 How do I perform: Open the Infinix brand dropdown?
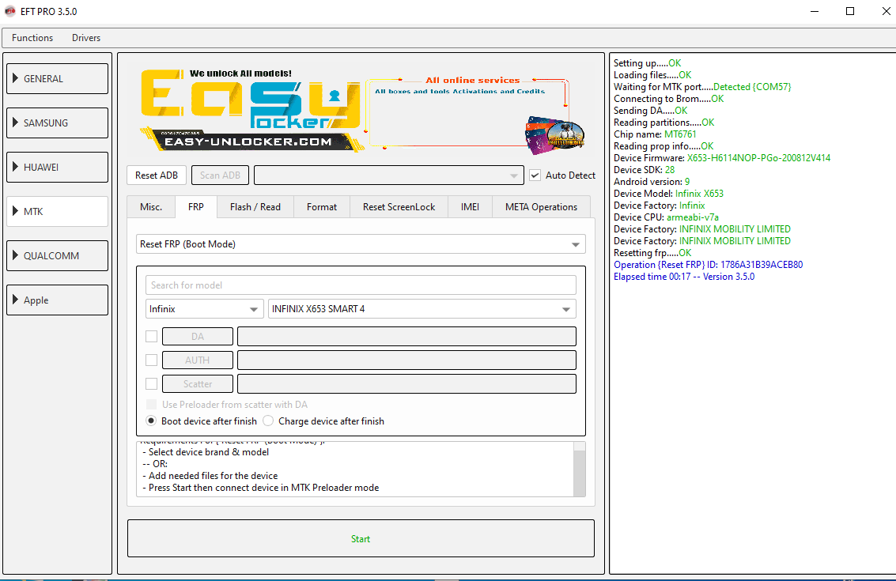point(205,309)
